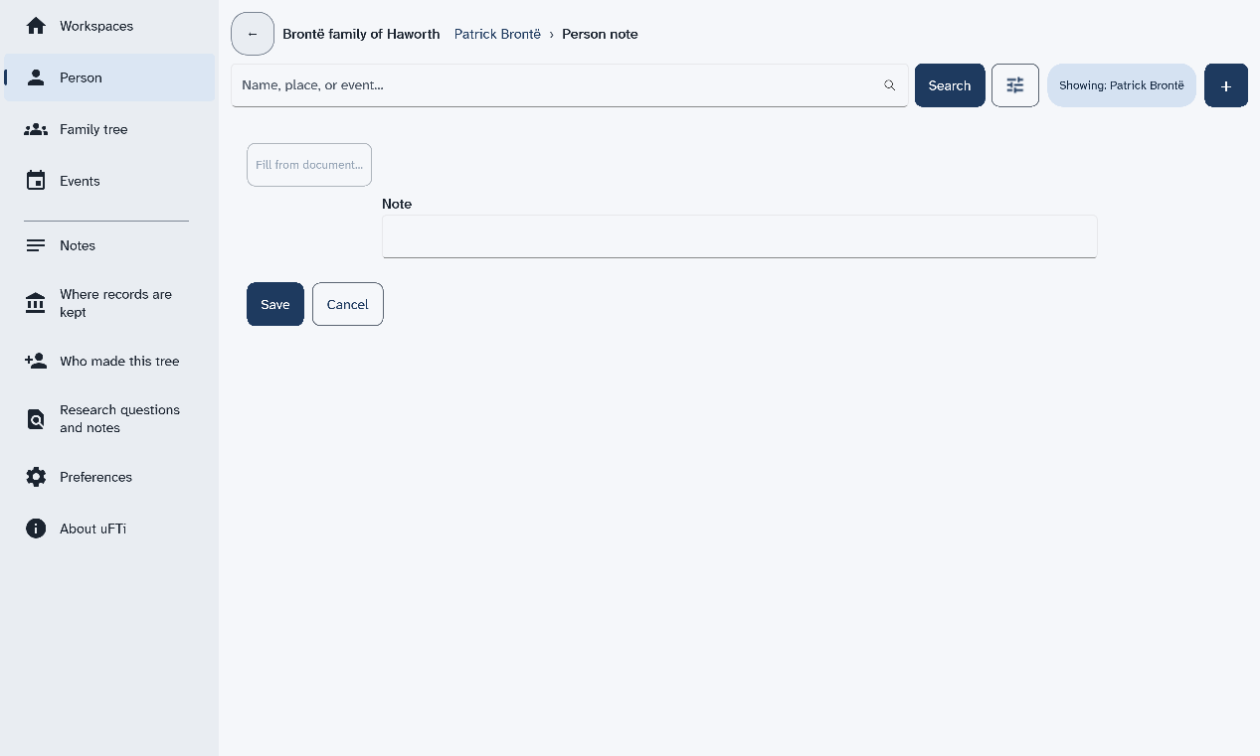Click the Notes lines icon
The width and height of the screenshot is (1260, 756).
[36, 245]
